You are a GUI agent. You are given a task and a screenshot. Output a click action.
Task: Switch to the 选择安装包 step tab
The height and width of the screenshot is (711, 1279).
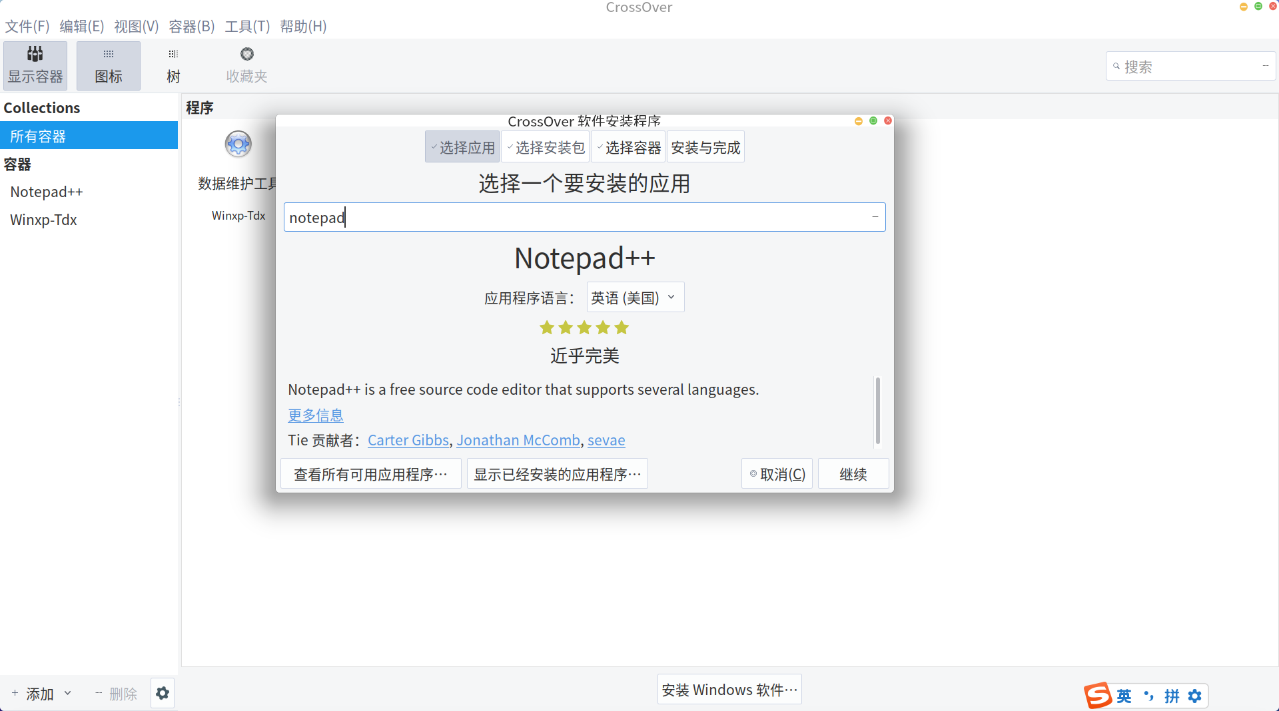pos(545,146)
